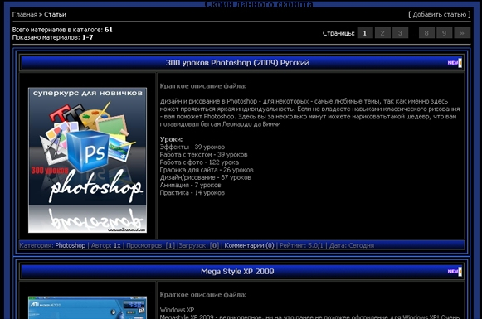This screenshot has width=482, height=319.
Task: Go to page 2 of the catalog
Action: coord(382,33)
